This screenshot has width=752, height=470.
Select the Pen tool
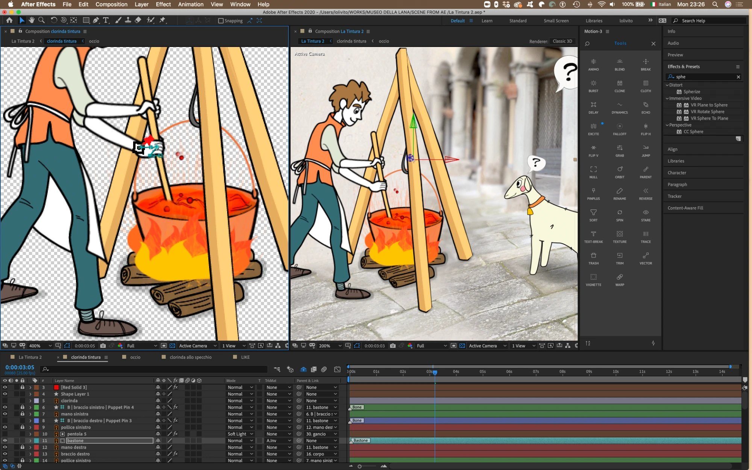point(96,20)
